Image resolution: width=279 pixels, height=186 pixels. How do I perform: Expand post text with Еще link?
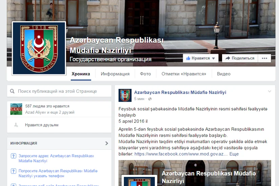pos(234,154)
